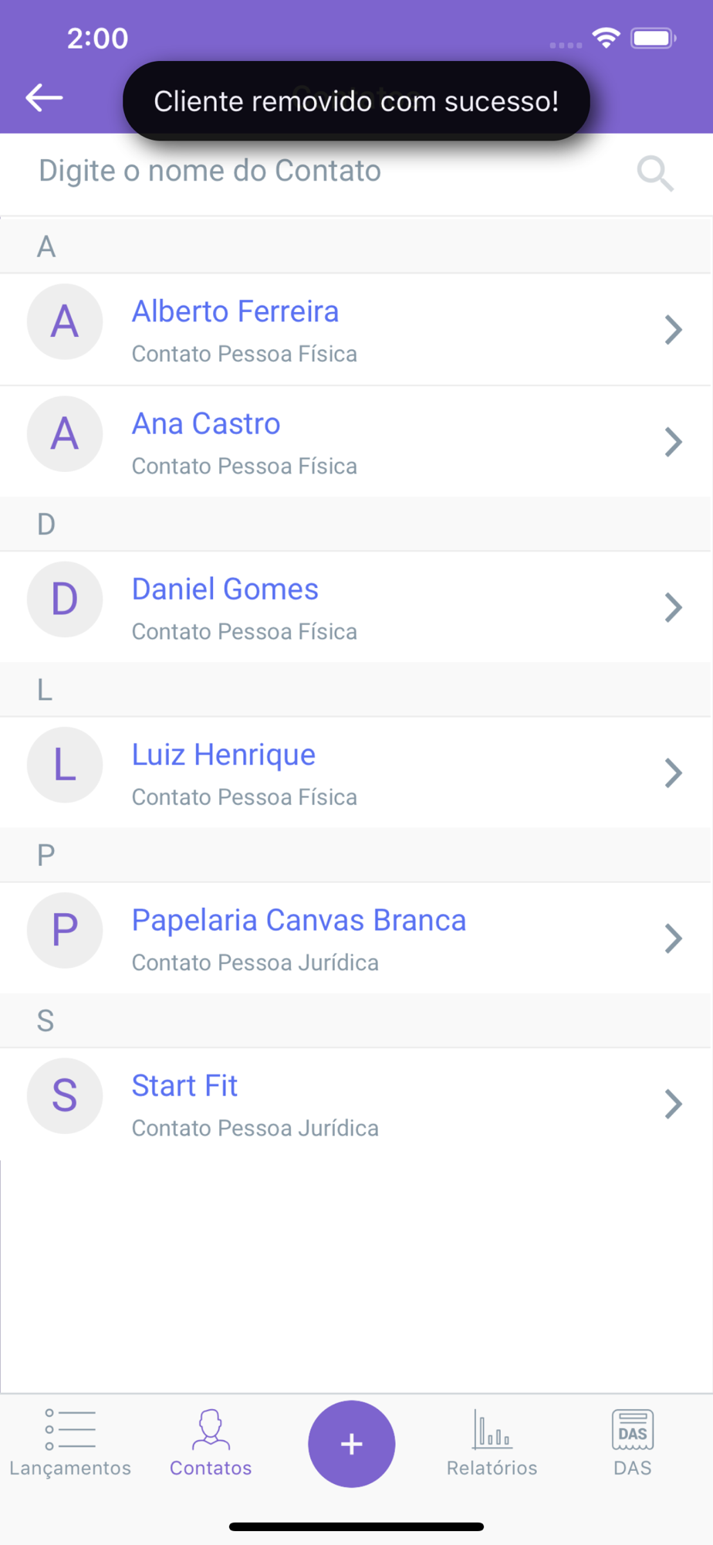Viewport: 713px width, 1545px height.
Task: Select the Contatos tab
Action: (211, 1443)
